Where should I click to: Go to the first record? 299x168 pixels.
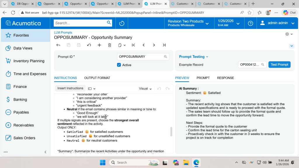(133, 45)
